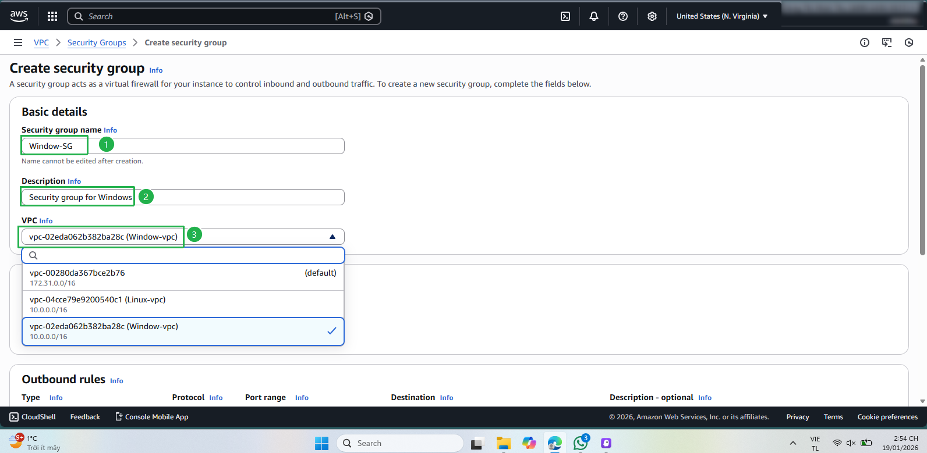
Task: Open Info link beside the VPC label
Action: pyautogui.click(x=46, y=221)
